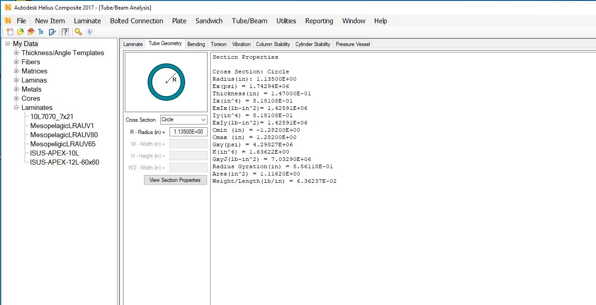Image resolution: width=596 pixels, height=305 pixels.
Task: Click the Thickness(in) = 1.47000E-01 line
Action: click(262, 93)
